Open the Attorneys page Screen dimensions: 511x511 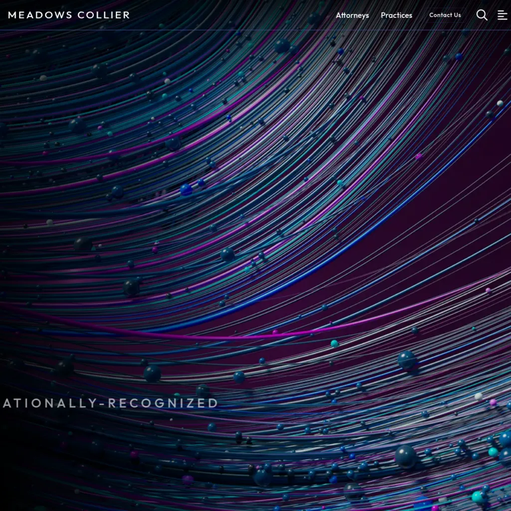coord(352,15)
